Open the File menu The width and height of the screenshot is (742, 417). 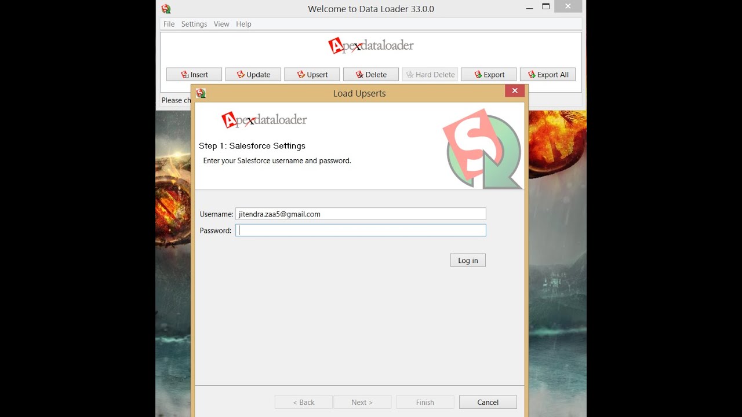click(x=169, y=24)
